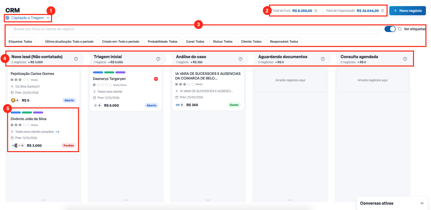Click Aberto status on Pejotização Carlos Gomes card
The image size is (431, 210).
[69, 100]
